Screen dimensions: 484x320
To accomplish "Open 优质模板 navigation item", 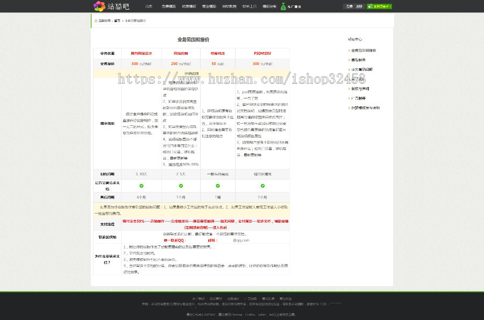I will (189, 6).
